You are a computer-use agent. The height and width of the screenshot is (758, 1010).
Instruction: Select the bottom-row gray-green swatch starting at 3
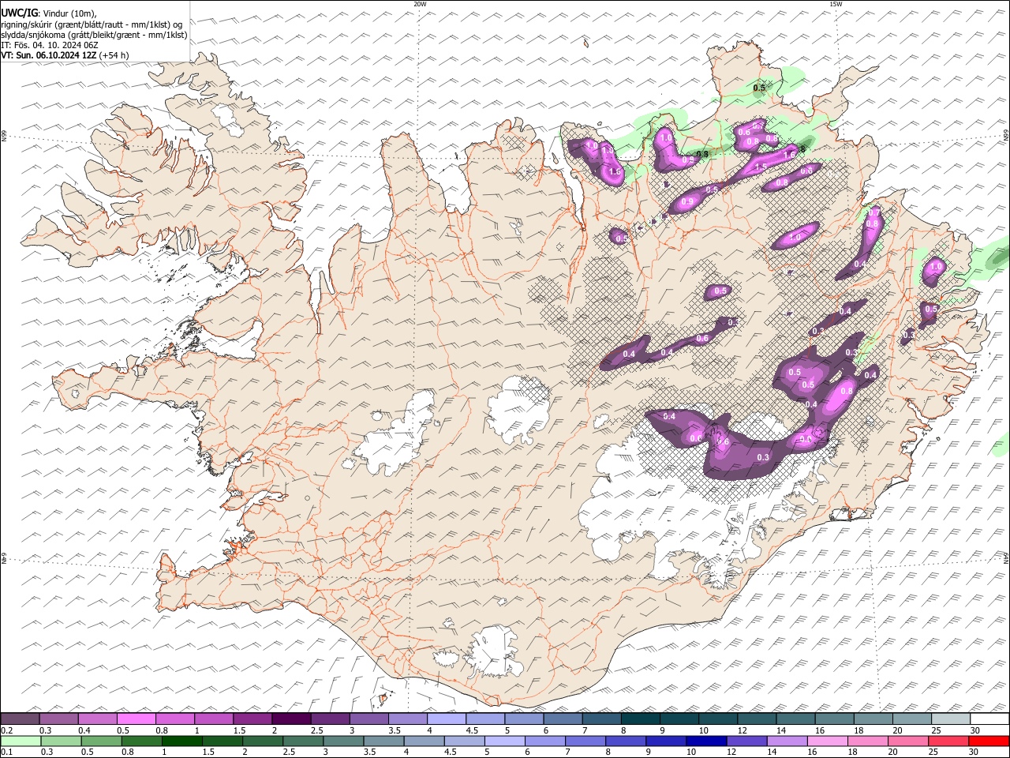(342, 741)
